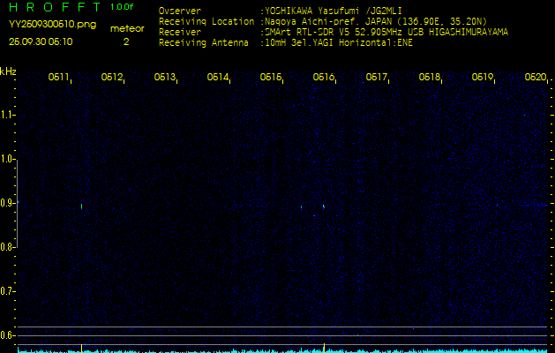Click the 1.0 kHz frequency label

click(6, 160)
